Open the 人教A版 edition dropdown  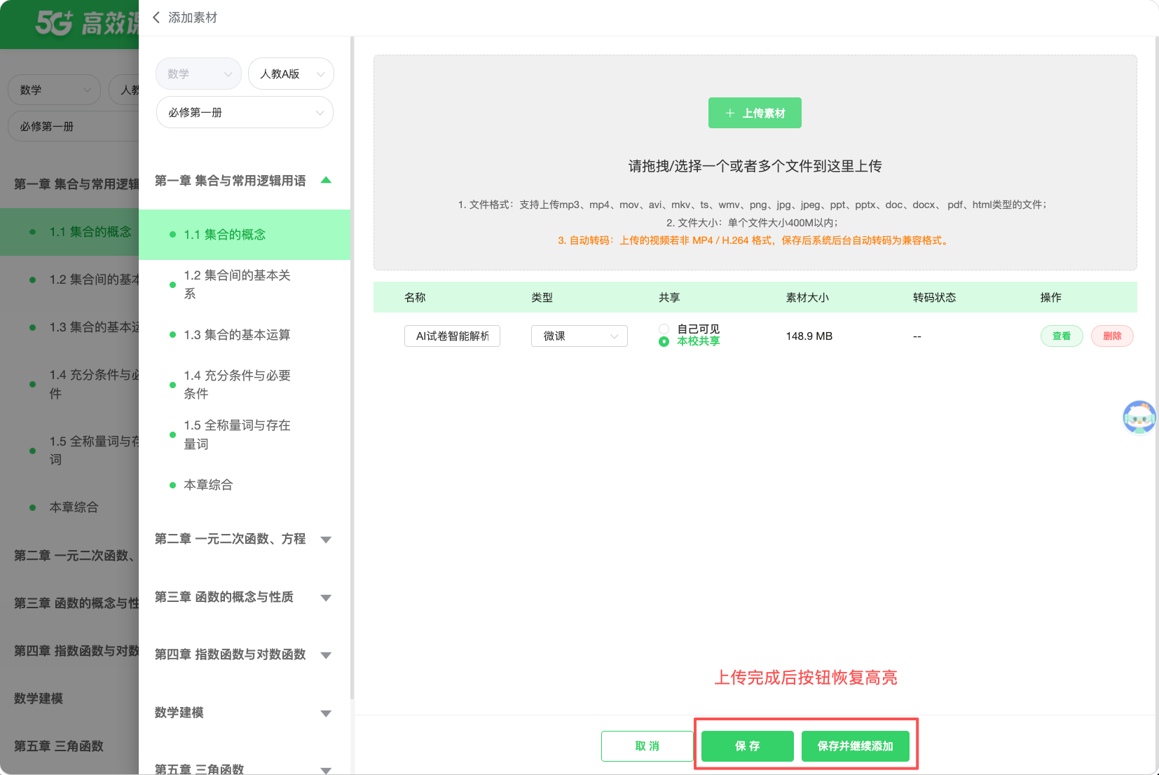(x=291, y=74)
